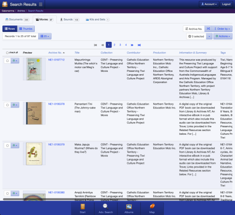
Task: Click Archive in the breadcrumb
Action: [21, 11]
